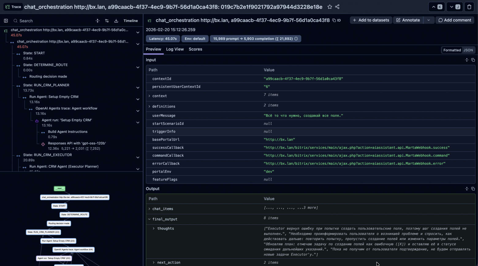This screenshot has width=478, height=266.
Task: Download the trace tree data
Action: pyautogui.click(x=116, y=21)
